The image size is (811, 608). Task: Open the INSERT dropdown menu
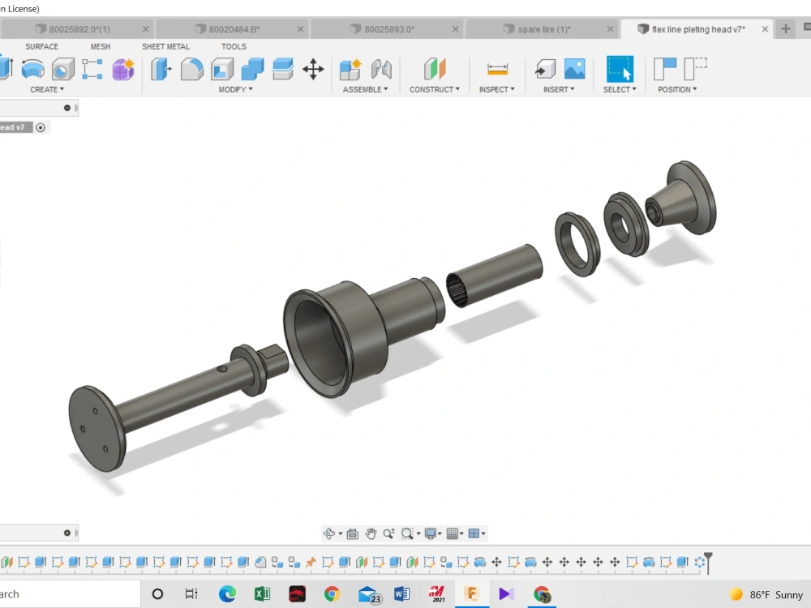pos(559,89)
